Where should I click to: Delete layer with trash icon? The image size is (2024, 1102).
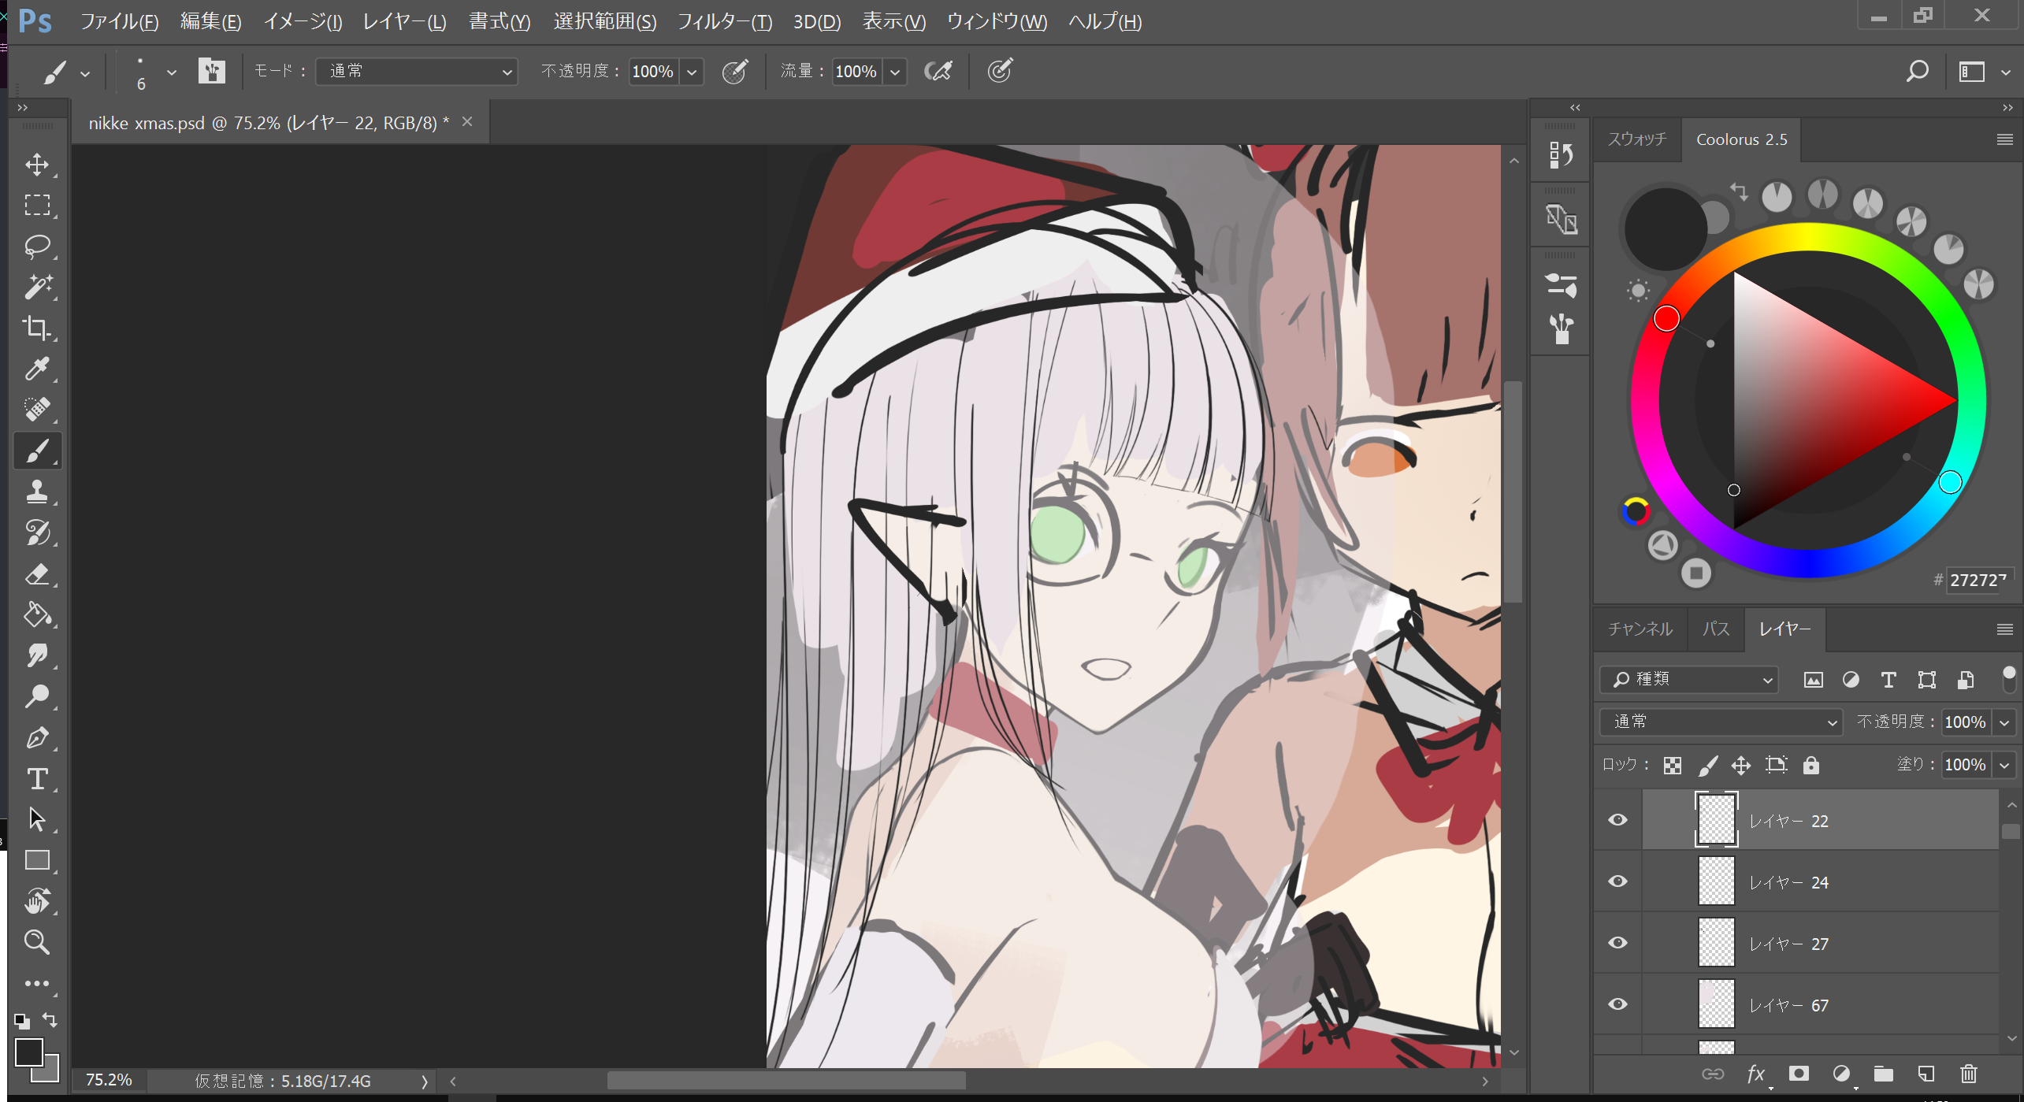click(x=1968, y=1074)
